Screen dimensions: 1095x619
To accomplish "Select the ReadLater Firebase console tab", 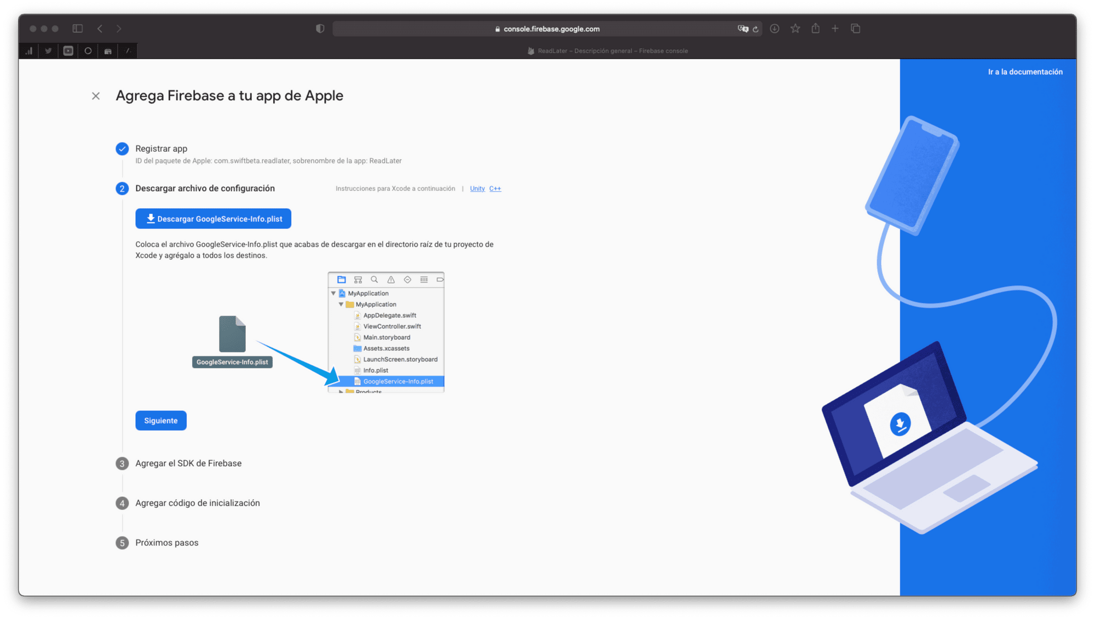I will (x=607, y=51).
